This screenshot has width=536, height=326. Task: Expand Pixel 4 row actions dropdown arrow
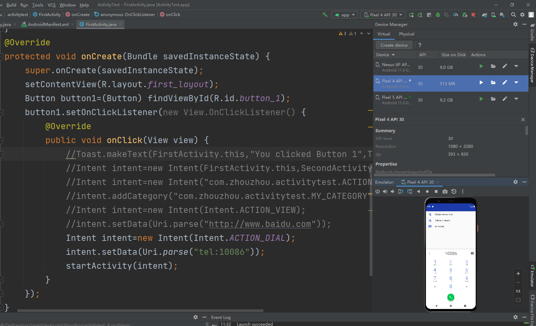[516, 82]
